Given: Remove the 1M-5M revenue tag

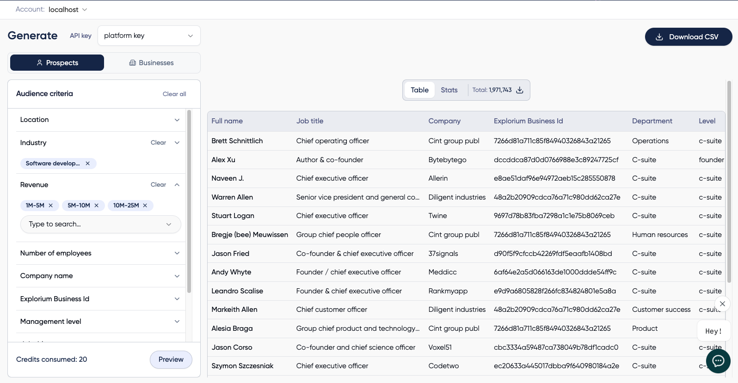Looking at the screenshot, I should [51, 206].
